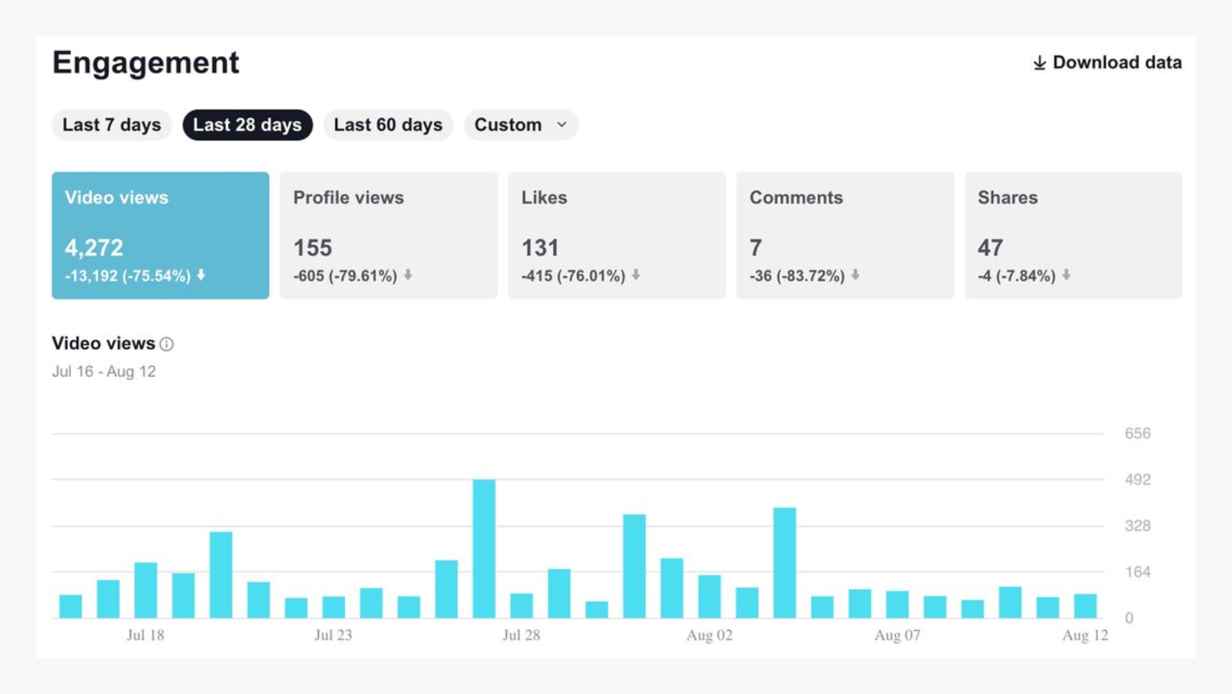Switch to the Last 60 days view
This screenshot has width=1232, height=694.
[387, 125]
